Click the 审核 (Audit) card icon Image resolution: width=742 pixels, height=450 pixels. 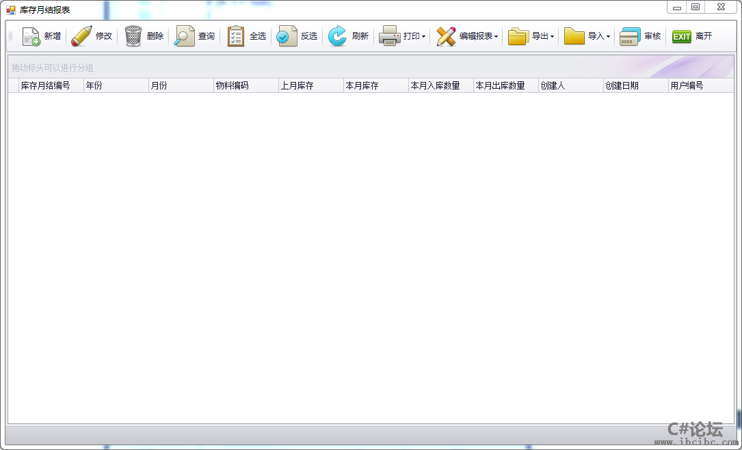point(630,36)
